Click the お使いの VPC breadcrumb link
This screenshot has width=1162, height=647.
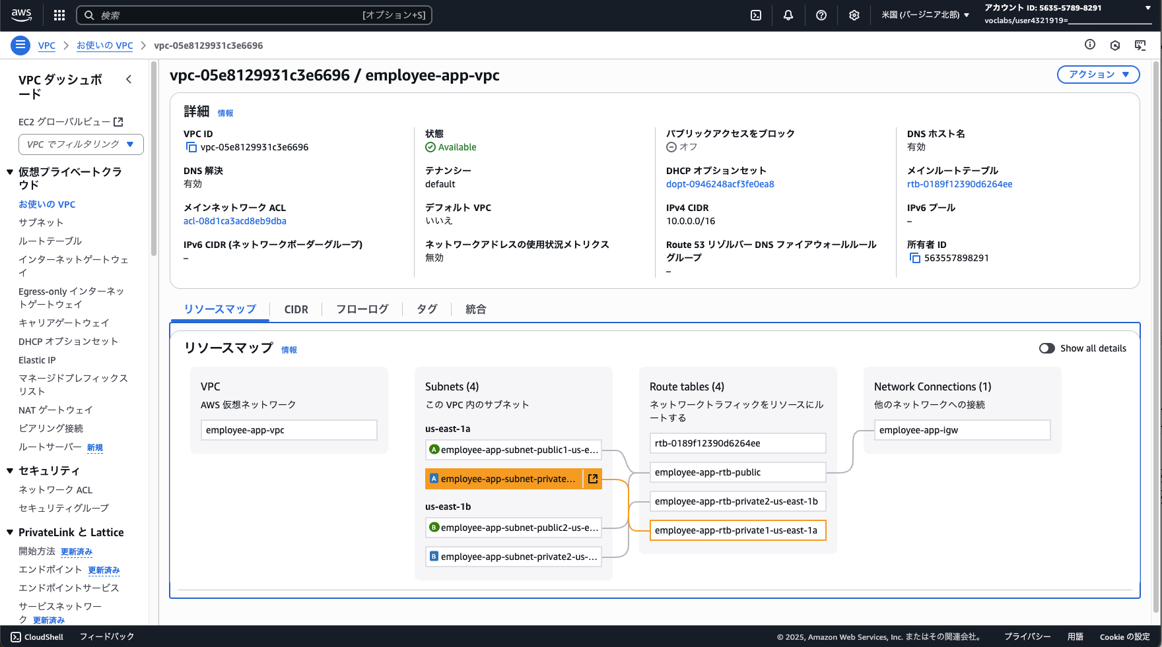(x=105, y=46)
